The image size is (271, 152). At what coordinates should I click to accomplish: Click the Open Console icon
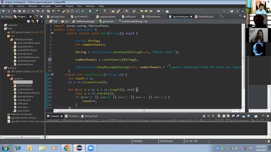click(x=256, y=116)
